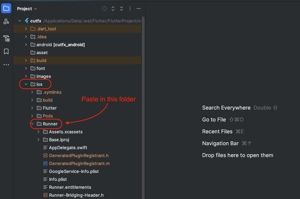Expand the Pods folder
300x199 pixels.
point(32,116)
